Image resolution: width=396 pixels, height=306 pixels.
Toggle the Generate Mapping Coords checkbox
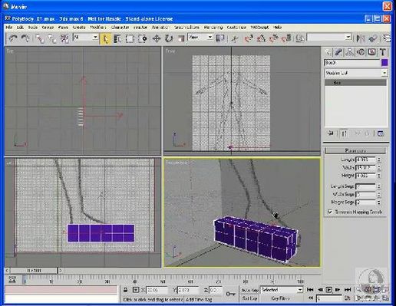click(x=330, y=212)
